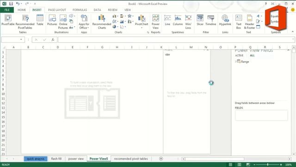The height and width of the screenshot is (167, 296).
Task: Open the quick analysis sheet tab
Action: click(x=36, y=159)
